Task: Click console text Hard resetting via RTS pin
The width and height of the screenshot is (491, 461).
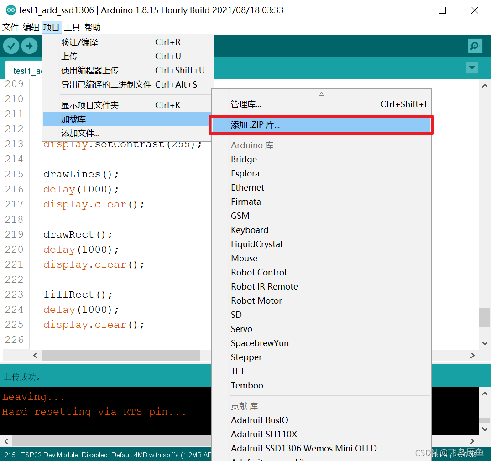Action: tap(94, 412)
